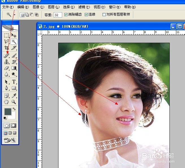The width and height of the screenshot is (185, 168).
Task: Toggle the 消除锯齿 anti-alias checkbox
Action: [x=66, y=14]
